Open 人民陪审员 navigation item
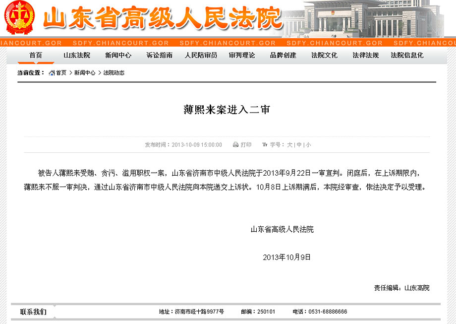Viewport: 456px width, 324px height. click(x=201, y=55)
